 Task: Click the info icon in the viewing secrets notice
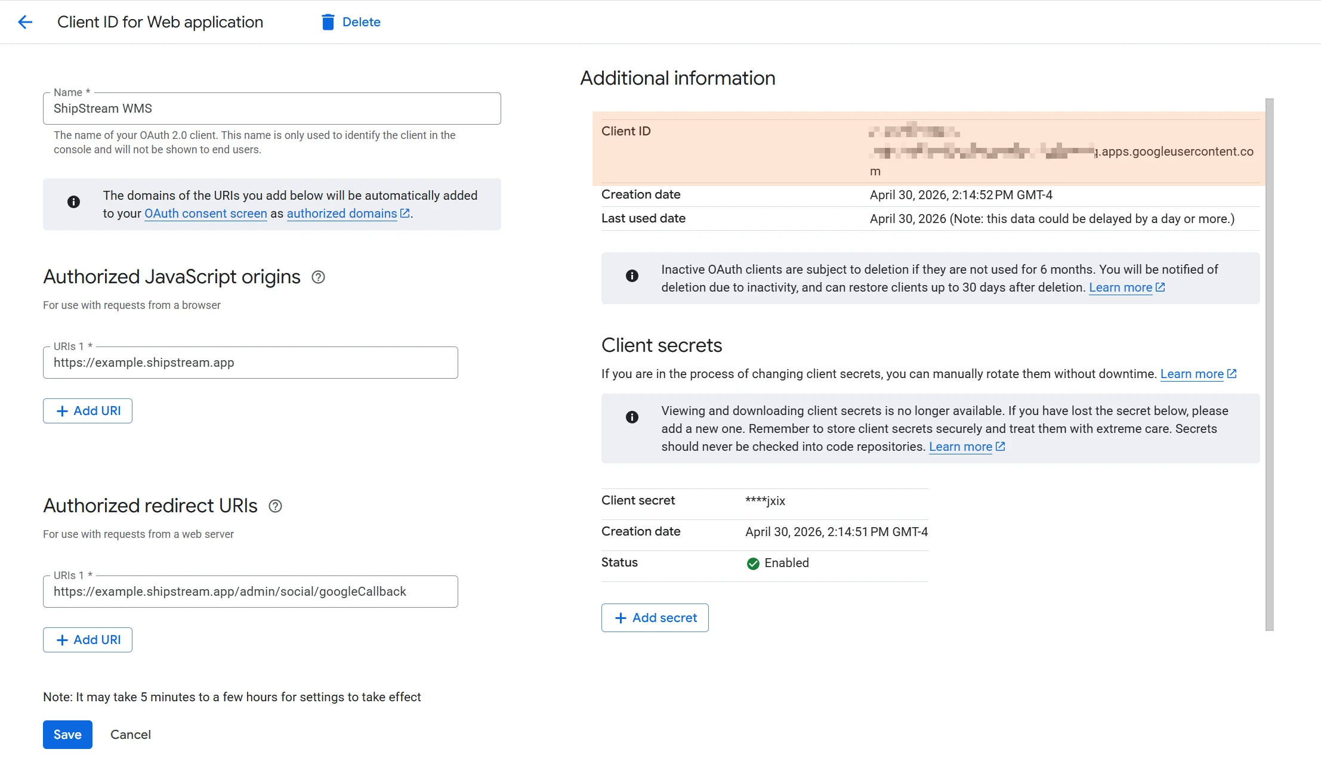632,417
